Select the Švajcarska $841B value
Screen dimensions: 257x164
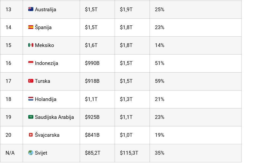click(92, 135)
